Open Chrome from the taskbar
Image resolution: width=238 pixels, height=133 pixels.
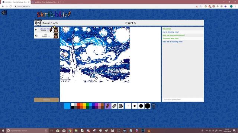(70, 130)
